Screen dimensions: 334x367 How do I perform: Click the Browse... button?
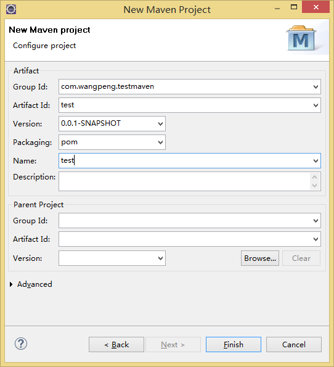(x=260, y=258)
